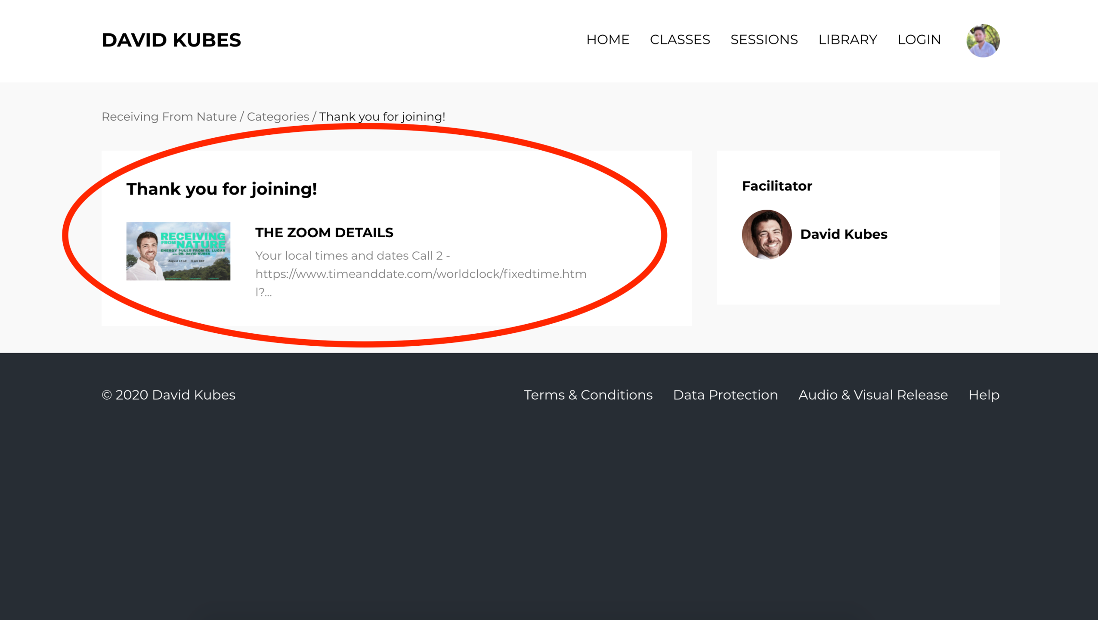Click Thank you for joining breadcrumb
Viewport: 1098px width, 620px height.
click(x=382, y=117)
